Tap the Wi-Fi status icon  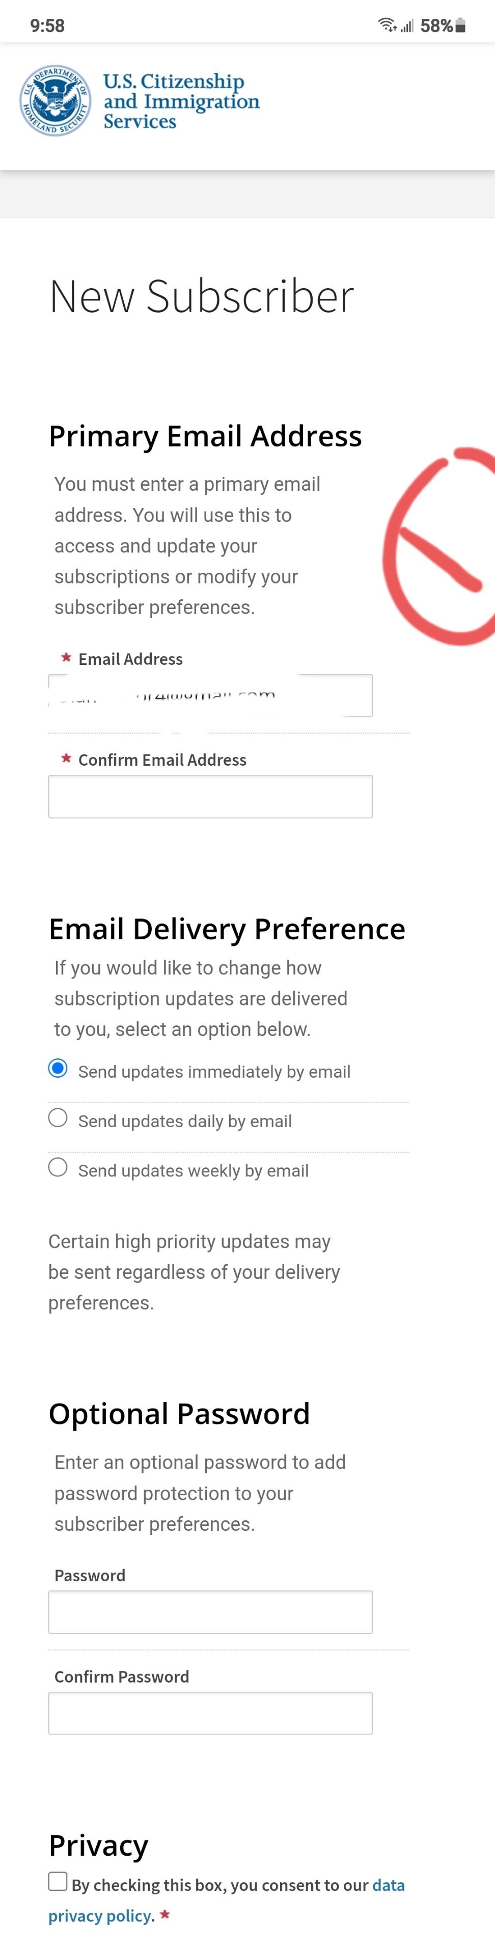[388, 25]
